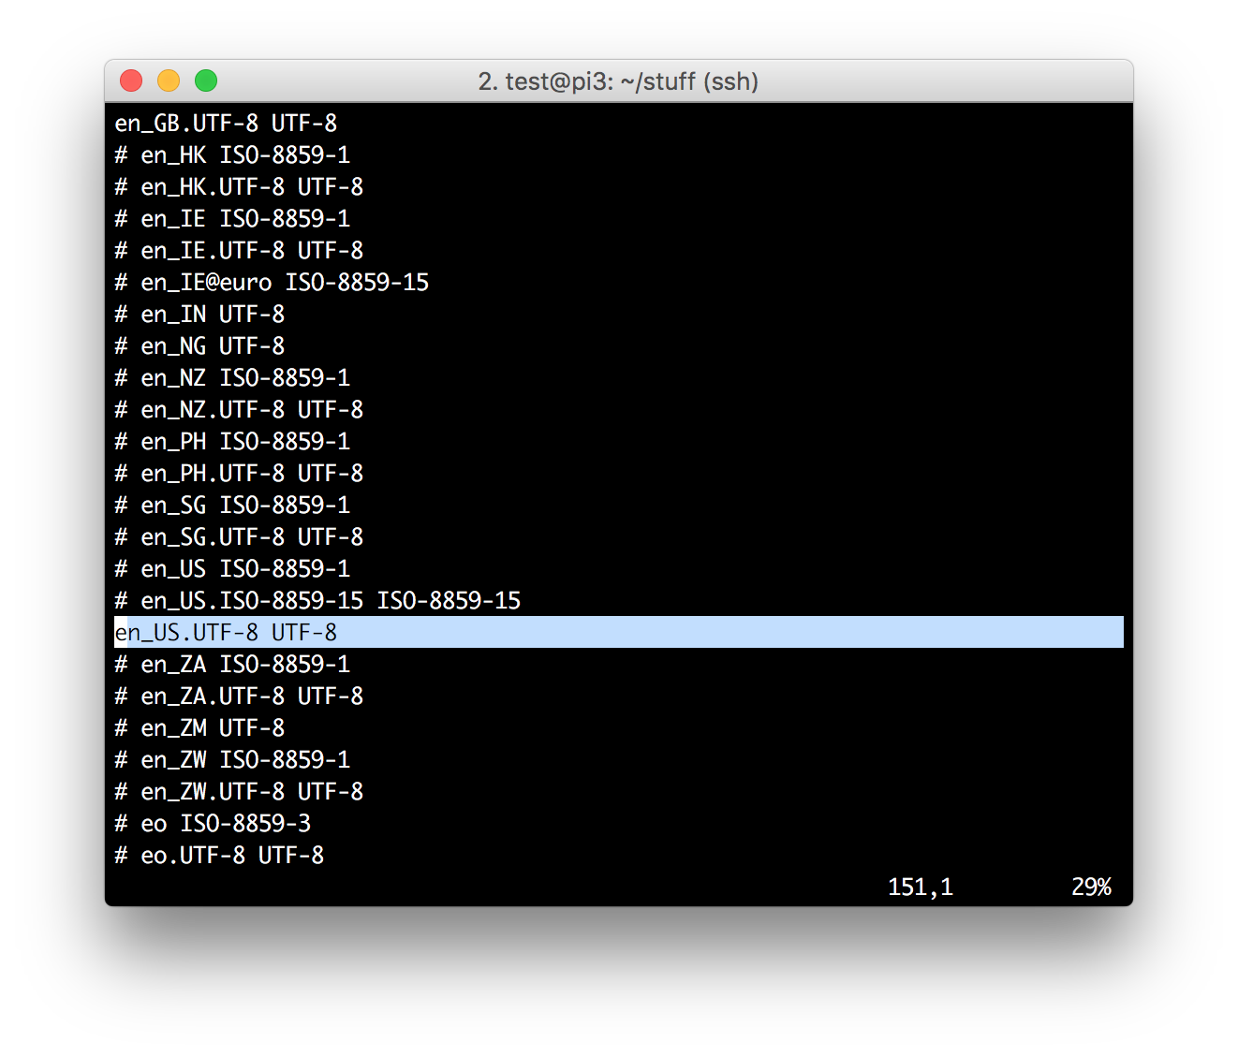The image size is (1238, 1056).
Task: Click the line '# en_ZW ISO-8859-1'
Action: (x=232, y=760)
